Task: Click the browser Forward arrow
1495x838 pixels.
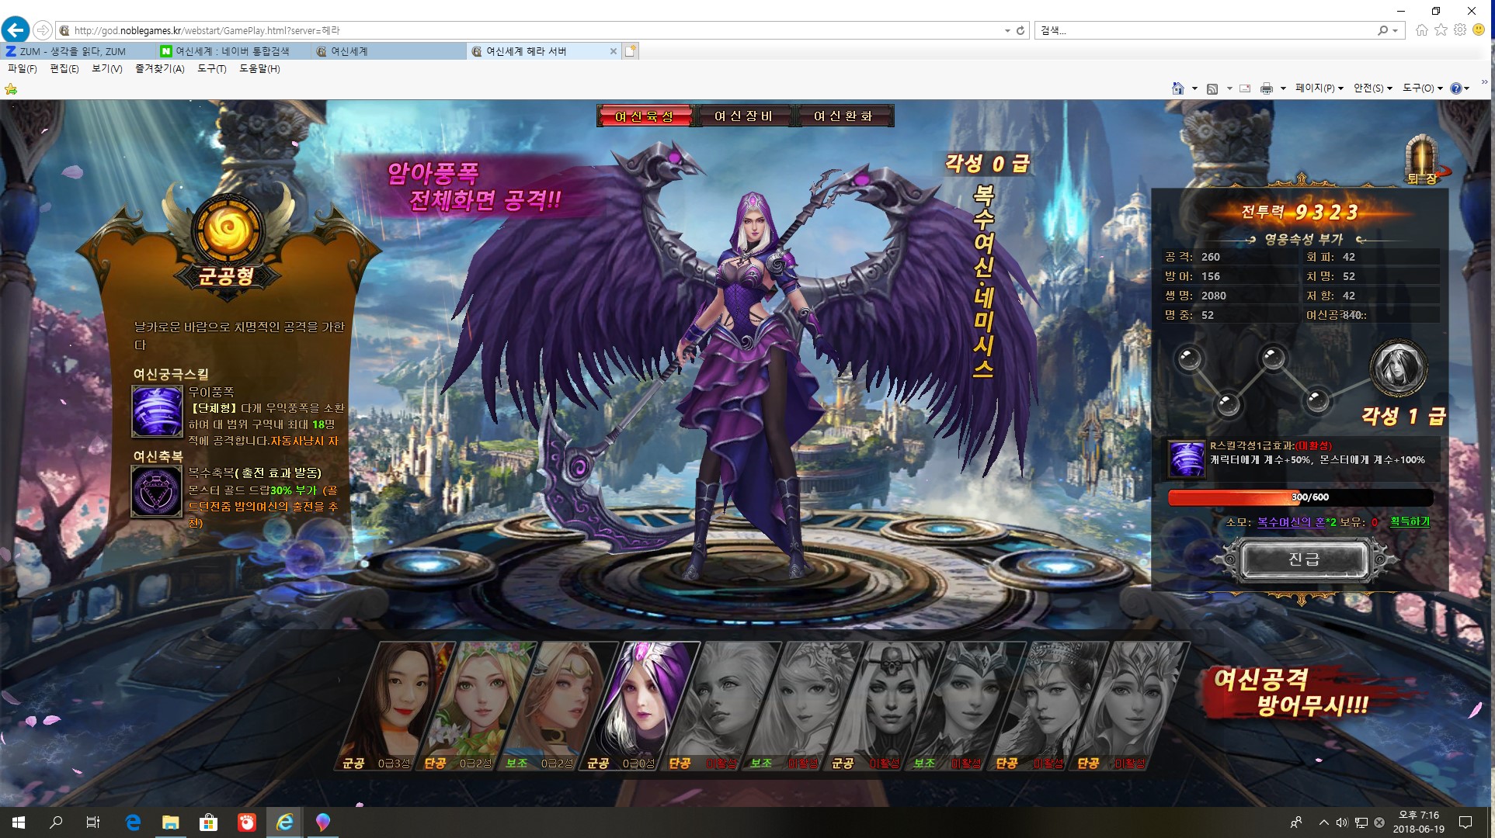Action: point(43,30)
